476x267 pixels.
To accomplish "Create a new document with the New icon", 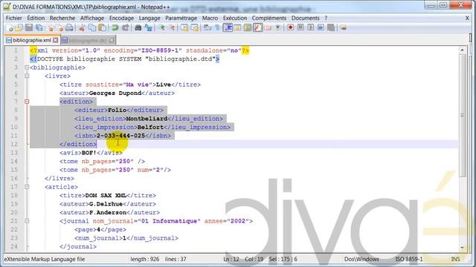I will pyautogui.click(x=10, y=28).
